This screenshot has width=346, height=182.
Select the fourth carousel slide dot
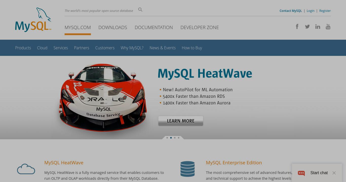[x=179, y=138]
